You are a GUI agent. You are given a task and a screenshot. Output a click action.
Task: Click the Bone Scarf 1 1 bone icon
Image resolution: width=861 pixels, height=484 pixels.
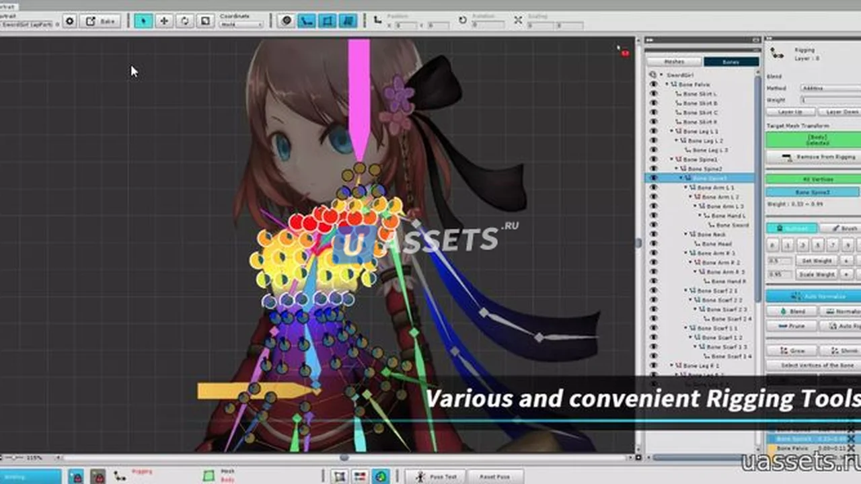[x=693, y=327]
